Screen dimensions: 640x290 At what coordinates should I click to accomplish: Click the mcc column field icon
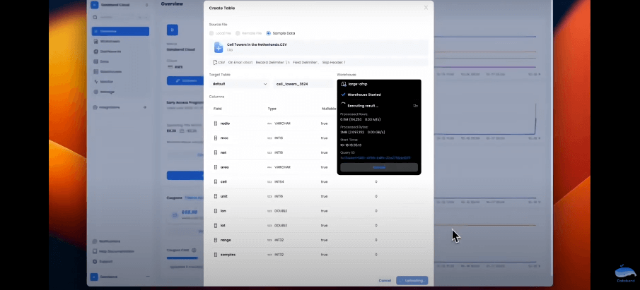(216, 138)
